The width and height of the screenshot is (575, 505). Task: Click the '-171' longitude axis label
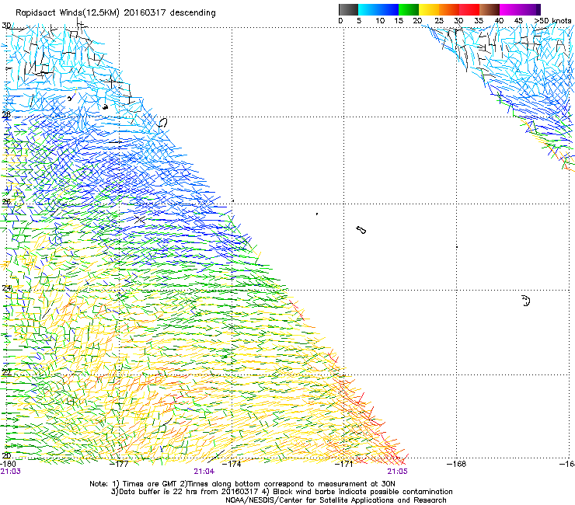pos(343,464)
